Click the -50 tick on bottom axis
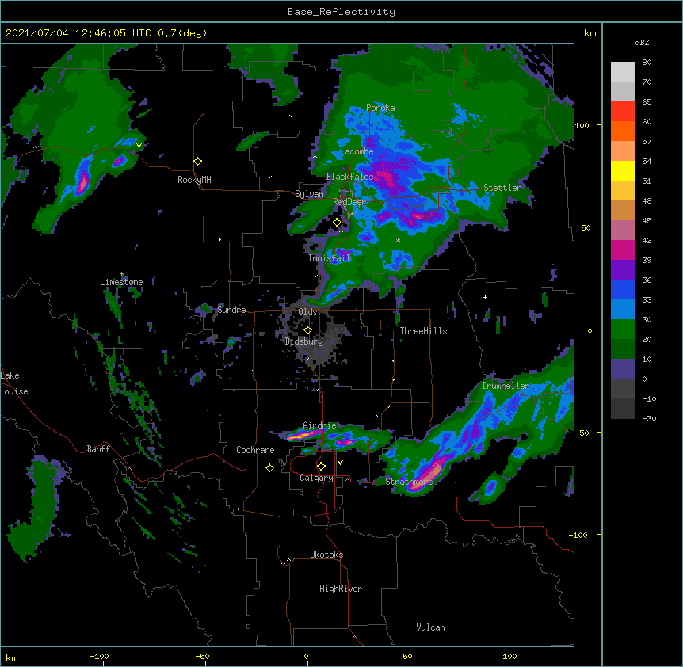 click(202, 656)
